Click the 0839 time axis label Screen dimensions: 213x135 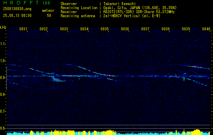pyautogui.click(x=186, y=29)
